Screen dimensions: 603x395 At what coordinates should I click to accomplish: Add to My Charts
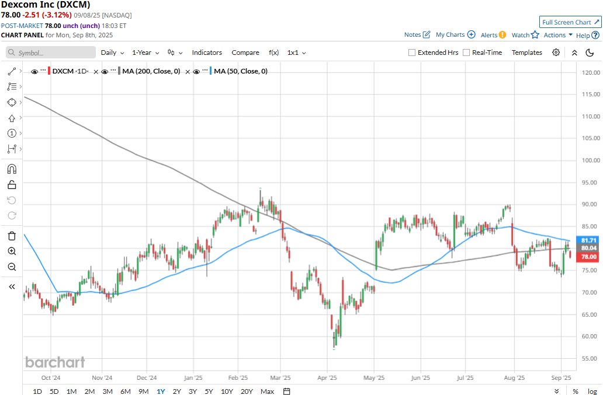[x=455, y=34]
